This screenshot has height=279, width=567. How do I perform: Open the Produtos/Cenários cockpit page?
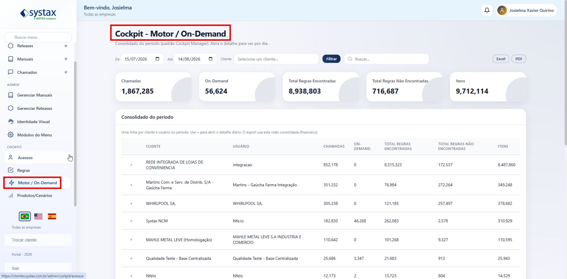(x=38, y=195)
